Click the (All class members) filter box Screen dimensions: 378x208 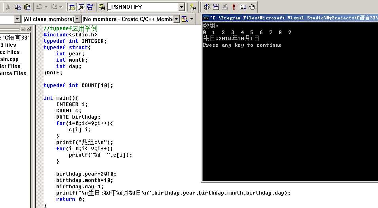tap(48, 19)
